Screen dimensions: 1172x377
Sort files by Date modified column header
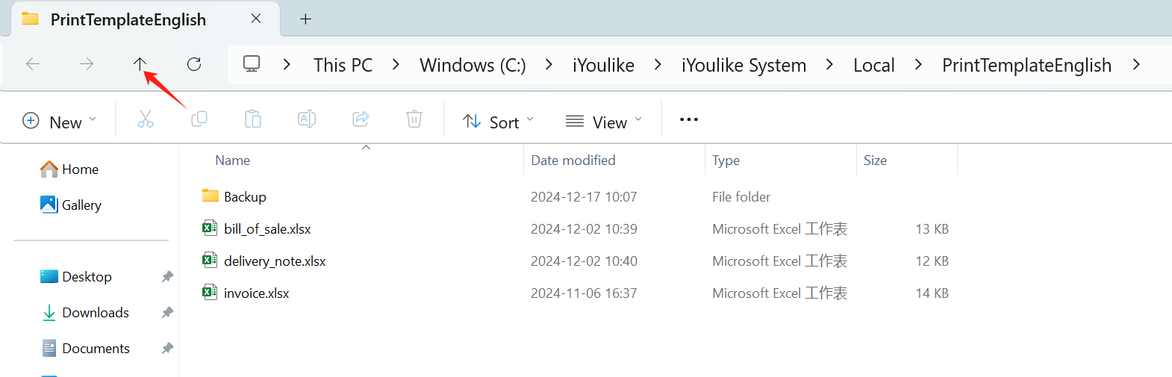pos(573,161)
